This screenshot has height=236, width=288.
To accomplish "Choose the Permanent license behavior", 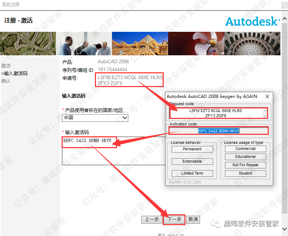I will point(192,149).
